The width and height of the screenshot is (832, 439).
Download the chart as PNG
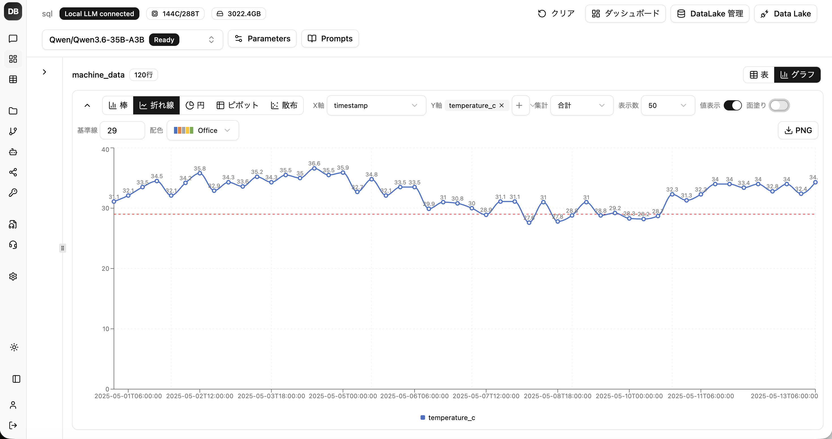point(798,130)
